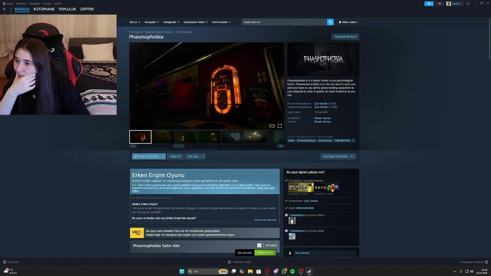Viewport: 491px width, 276px height.
Task: Open the notifications bell icon
Action: click(x=440, y=3)
